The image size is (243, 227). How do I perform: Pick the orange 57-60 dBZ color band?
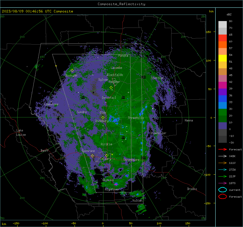[222, 45]
